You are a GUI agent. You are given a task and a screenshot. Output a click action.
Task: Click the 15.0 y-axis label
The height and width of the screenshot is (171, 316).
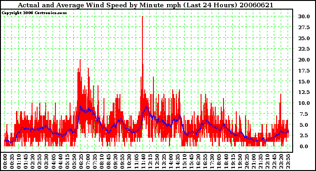point(304,82)
